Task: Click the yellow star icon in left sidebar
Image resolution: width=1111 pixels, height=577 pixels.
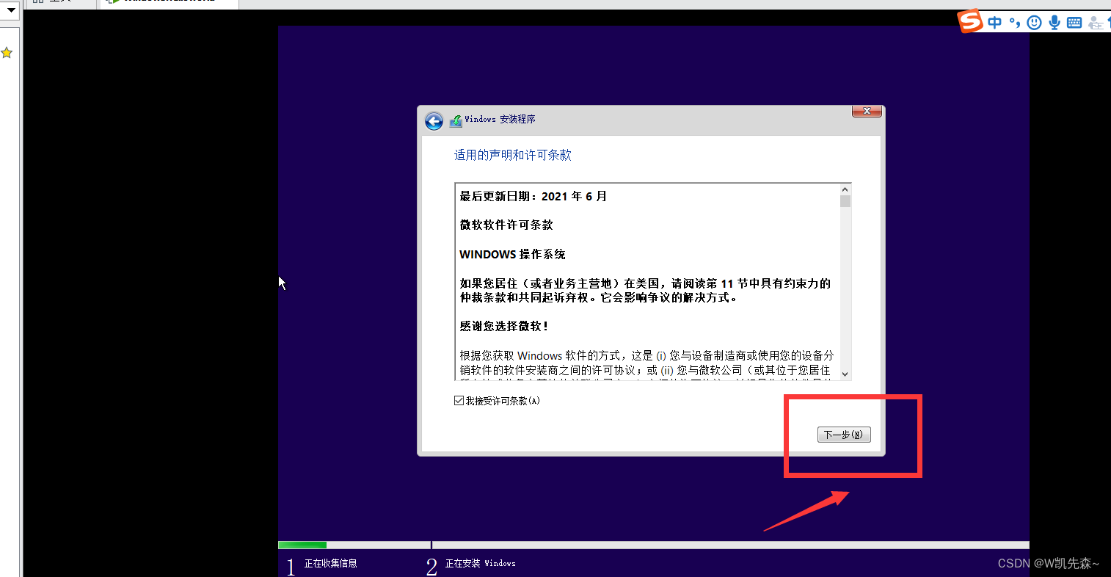Action: tap(7, 53)
